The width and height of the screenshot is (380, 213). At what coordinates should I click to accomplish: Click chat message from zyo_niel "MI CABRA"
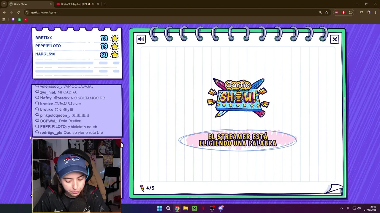click(x=58, y=92)
